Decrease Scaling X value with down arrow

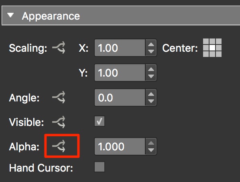tap(151, 51)
